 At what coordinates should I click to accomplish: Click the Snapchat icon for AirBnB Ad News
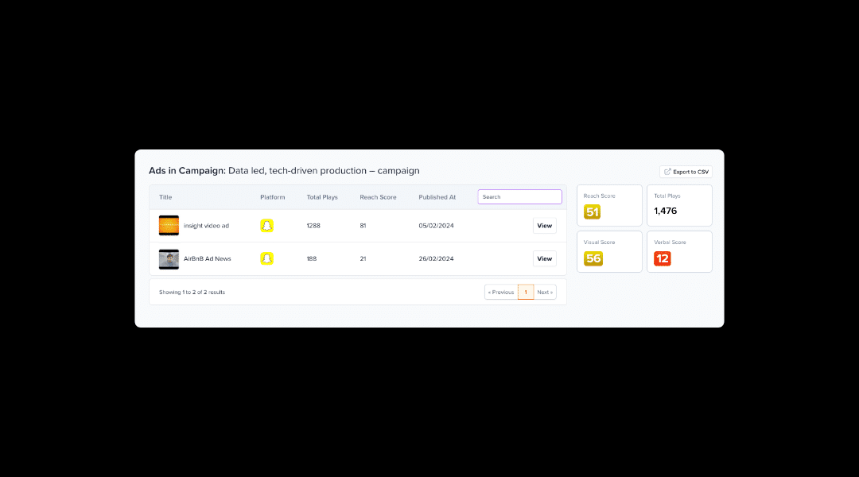click(x=266, y=258)
